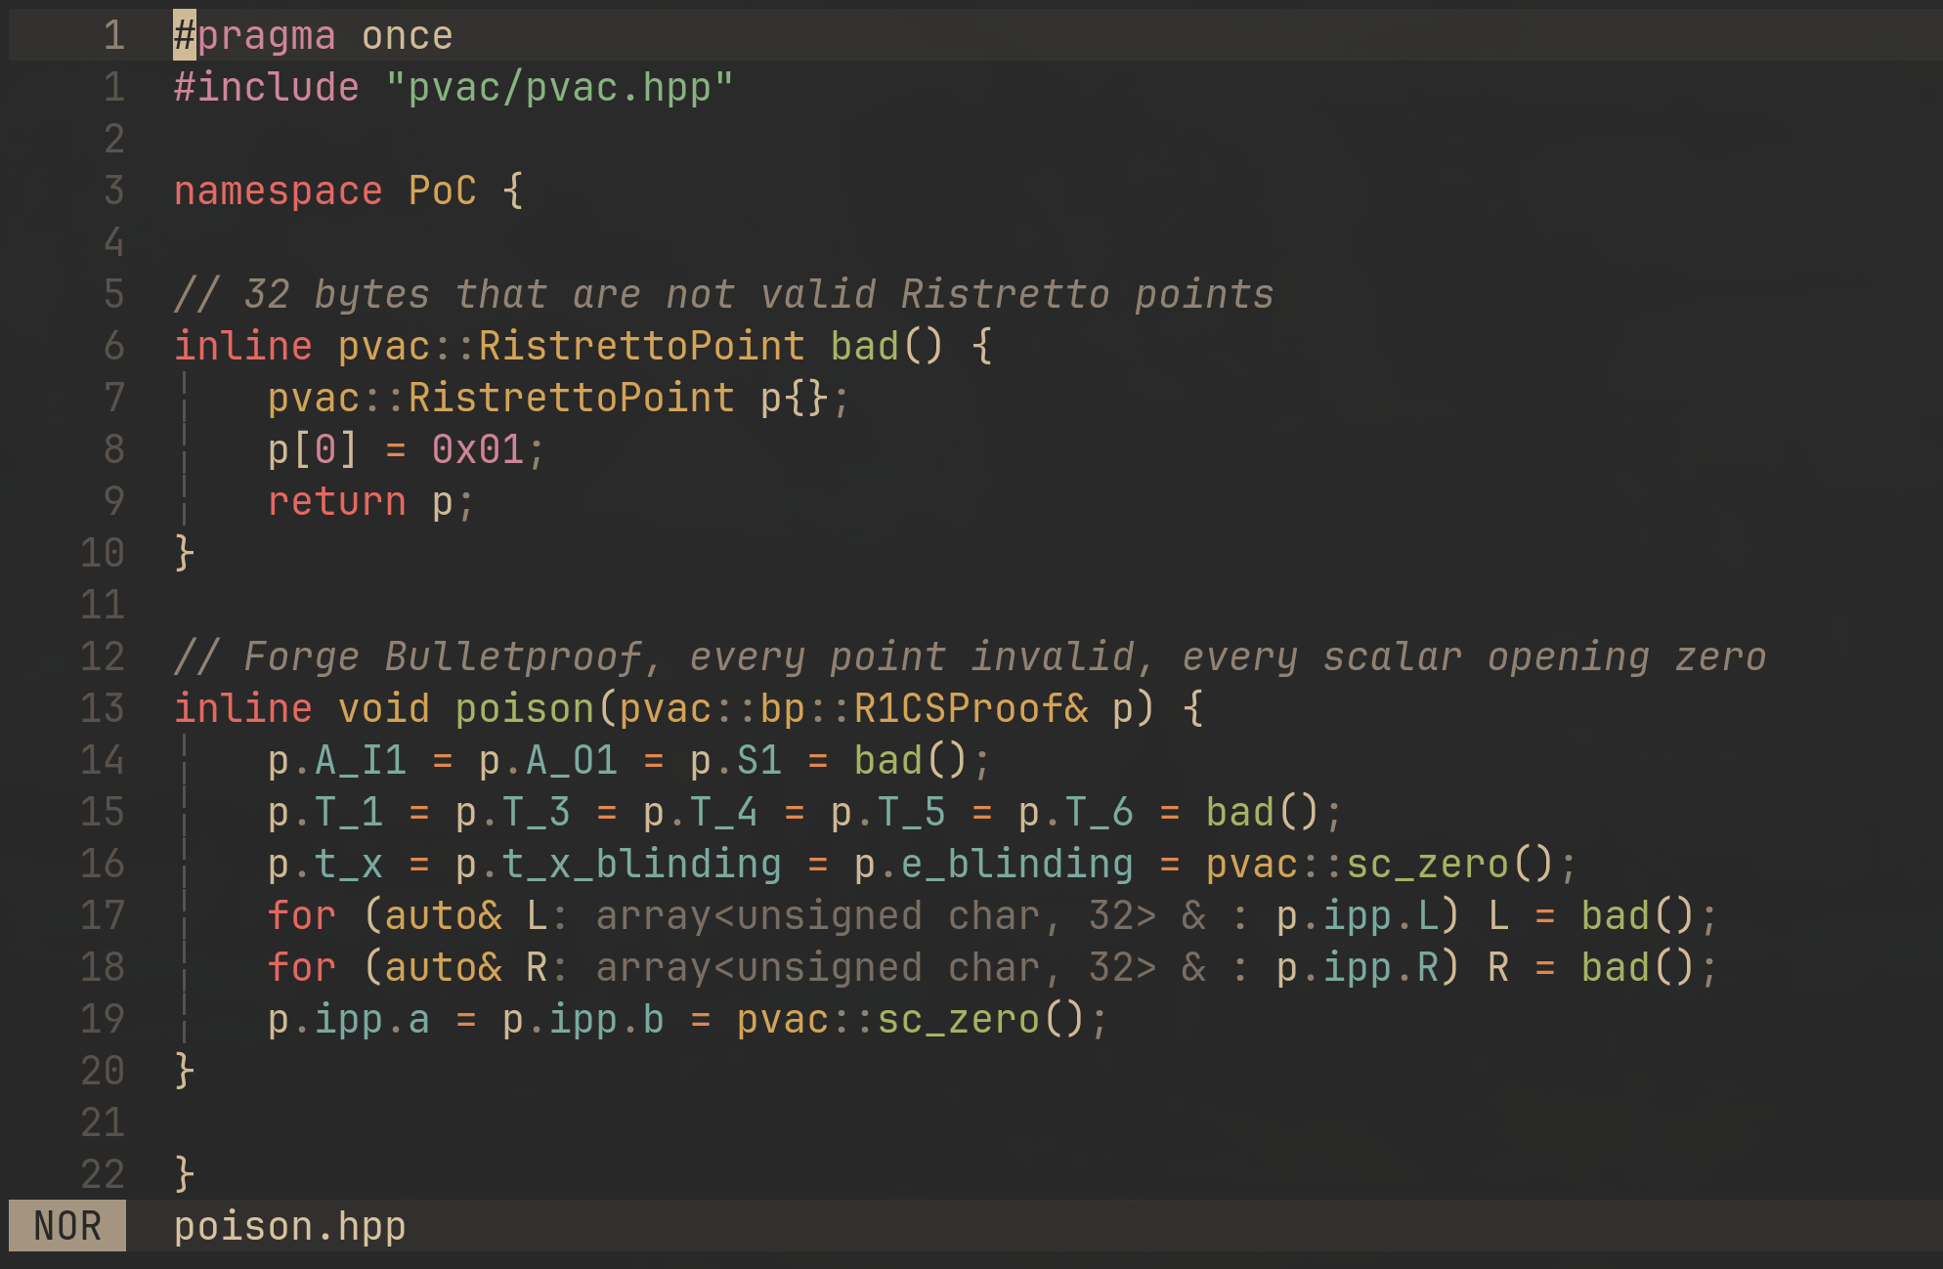Click the p.A_I1 field
The width and height of the screenshot is (1943, 1269).
336,760
